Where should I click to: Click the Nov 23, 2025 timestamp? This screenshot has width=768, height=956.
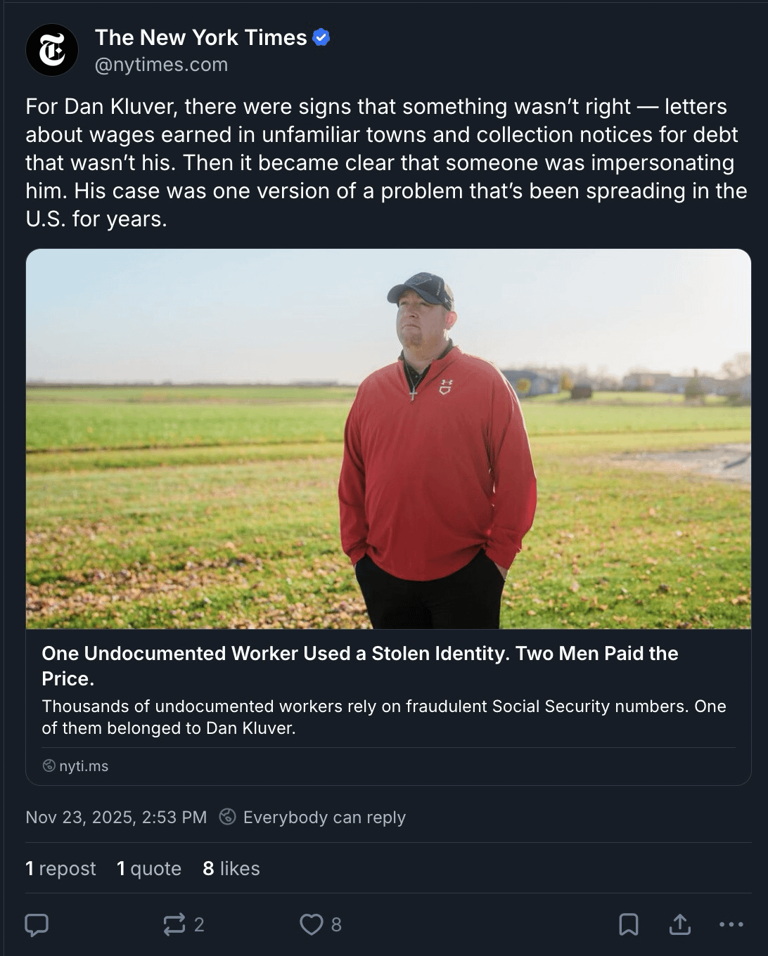(x=116, y=817)
